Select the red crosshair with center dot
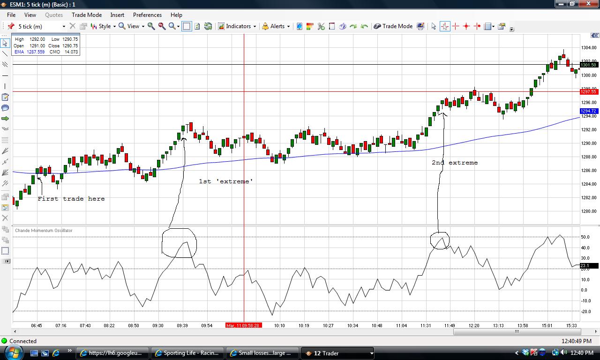The width and height of the screenshot is (600, 360). point(466,26)
